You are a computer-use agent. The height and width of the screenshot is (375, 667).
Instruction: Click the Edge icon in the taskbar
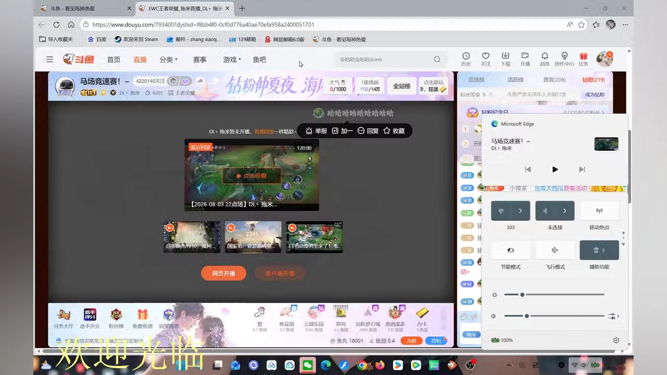coord(326,365)
